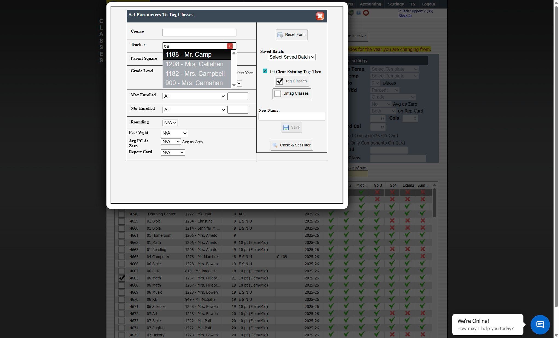Tick checkbox for class 4659 01 Bible
Viewport: 559px width, 338px height.
click(x=122, y=221)
